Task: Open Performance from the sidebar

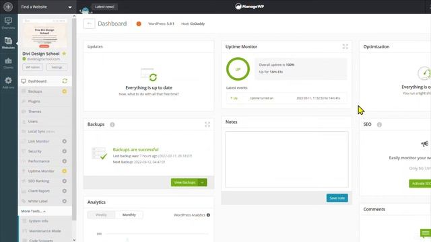Action: [x=39, y=161]
